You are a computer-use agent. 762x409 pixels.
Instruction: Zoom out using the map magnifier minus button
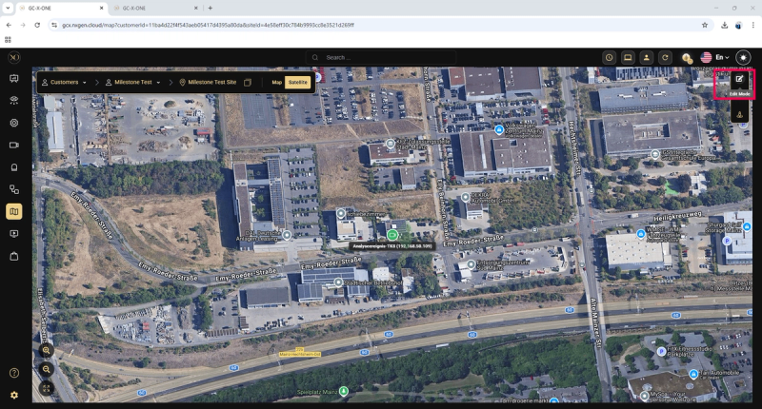click(x=46, y=369)
